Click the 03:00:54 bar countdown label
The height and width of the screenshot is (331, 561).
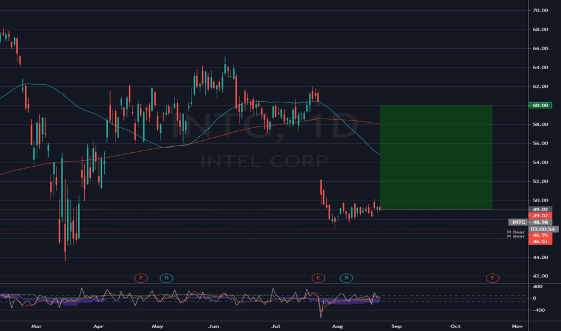[543, 229]
